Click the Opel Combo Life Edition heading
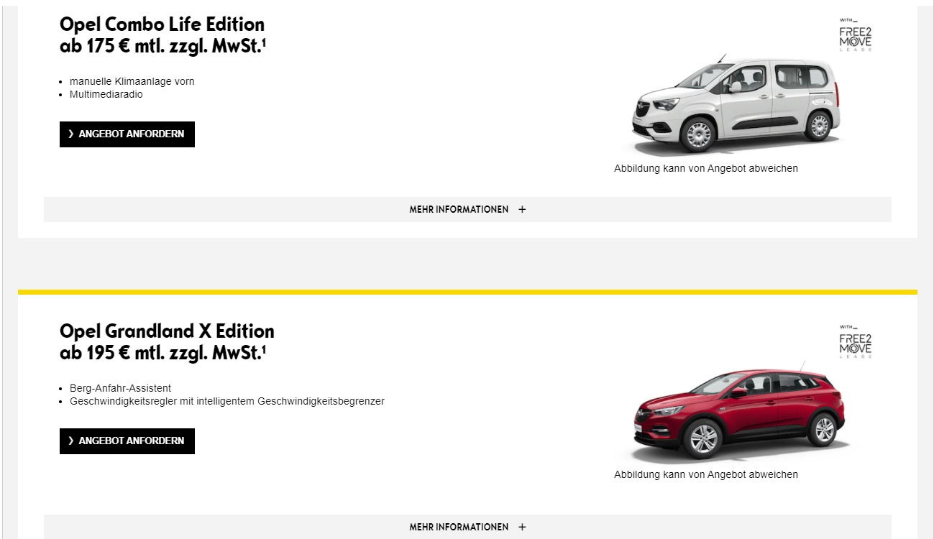 [x=162, y=24]
